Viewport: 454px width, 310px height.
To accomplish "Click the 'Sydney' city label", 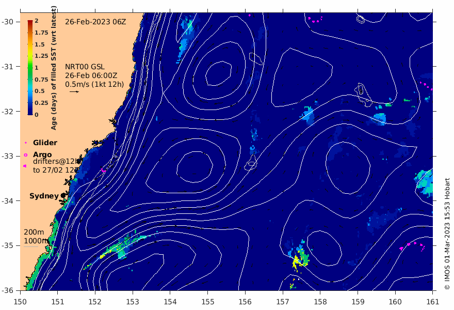I will (x=44, y=196).
